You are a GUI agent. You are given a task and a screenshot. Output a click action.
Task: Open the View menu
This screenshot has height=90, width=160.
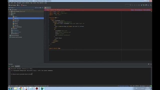[x=15, y=3]
